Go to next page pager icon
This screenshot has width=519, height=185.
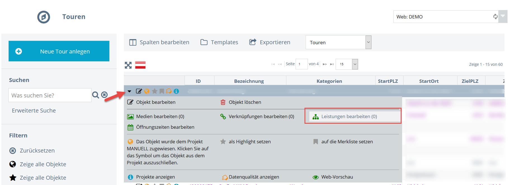325,64
